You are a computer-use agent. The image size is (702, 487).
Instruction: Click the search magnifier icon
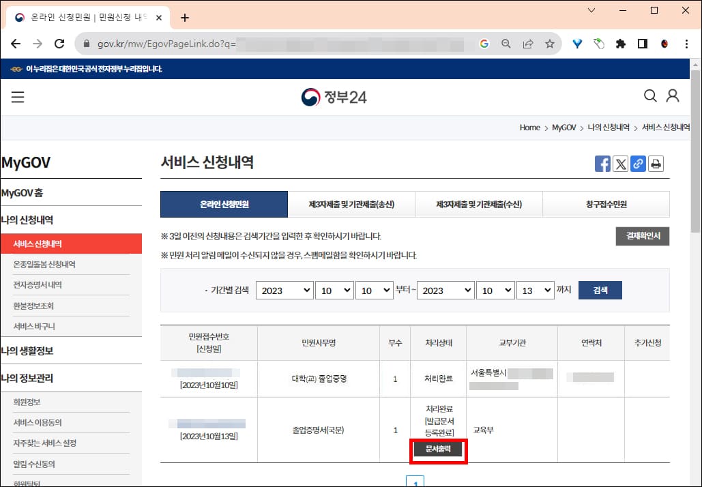tap(649, 96)
